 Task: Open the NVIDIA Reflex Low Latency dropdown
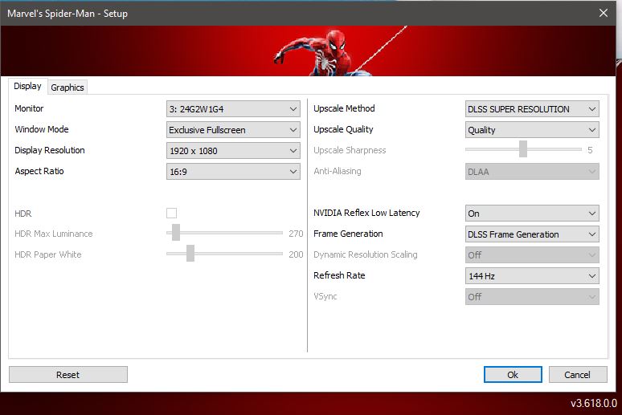click(x=532, y=214)
